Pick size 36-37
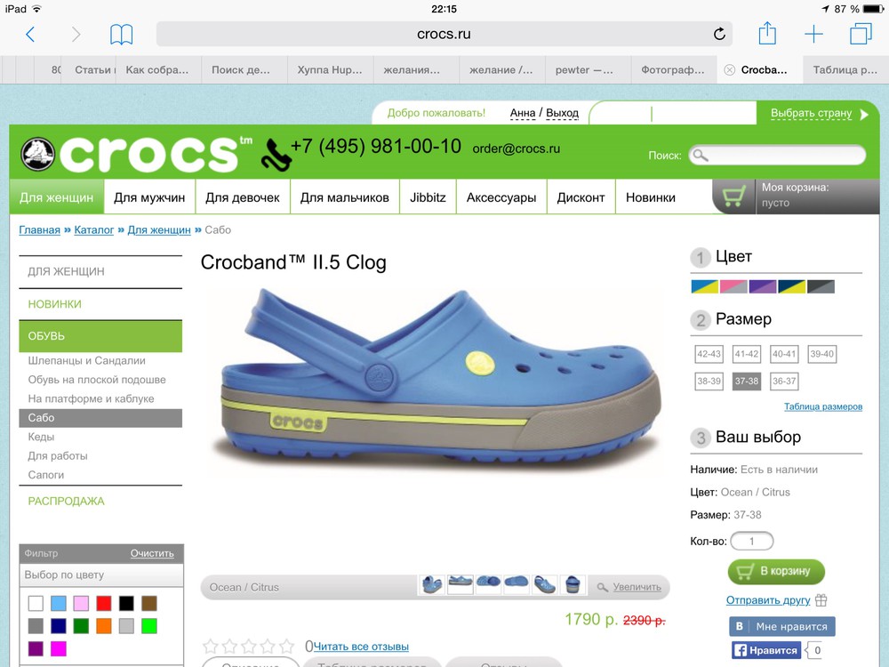 [x=784, y=382]
